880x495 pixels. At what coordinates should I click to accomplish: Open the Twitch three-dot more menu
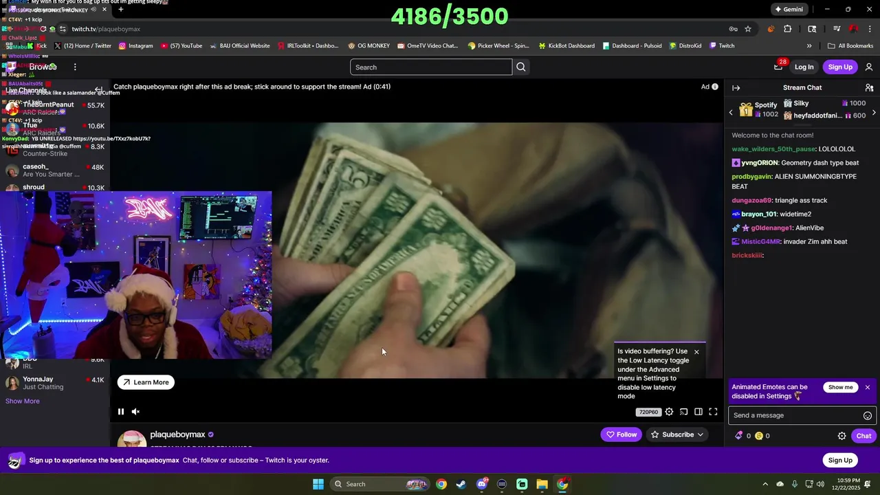(x=75, y=67)
